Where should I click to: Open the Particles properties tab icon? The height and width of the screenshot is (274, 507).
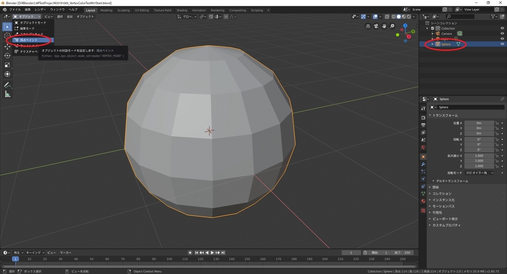423,172
